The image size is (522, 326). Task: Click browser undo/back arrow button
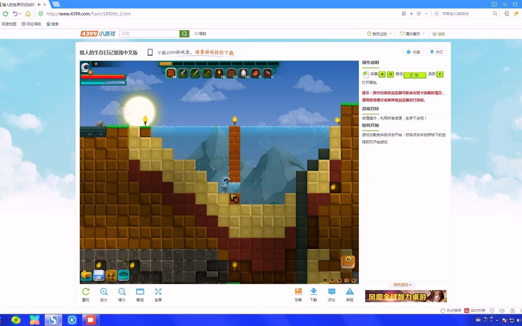tap(15, 14)
